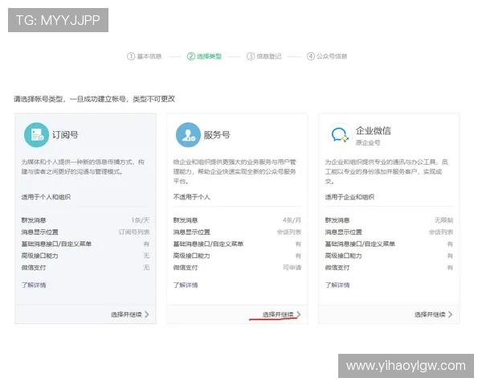Go to 信息登记 step label
This screenshot has width=482, height=386.
click(x=269, y=56)
